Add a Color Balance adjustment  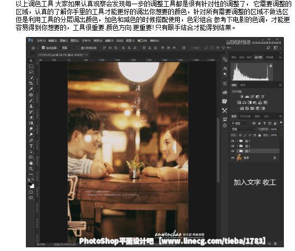point(244,103)
